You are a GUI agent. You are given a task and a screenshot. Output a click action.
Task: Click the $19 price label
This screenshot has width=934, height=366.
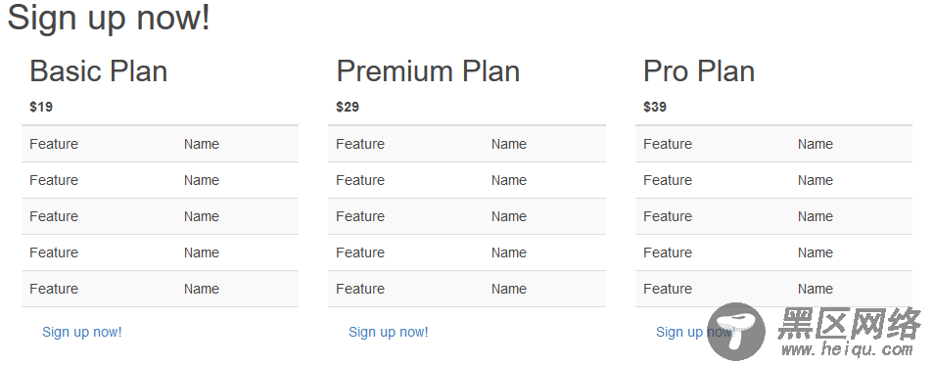[x=41, y=107]
